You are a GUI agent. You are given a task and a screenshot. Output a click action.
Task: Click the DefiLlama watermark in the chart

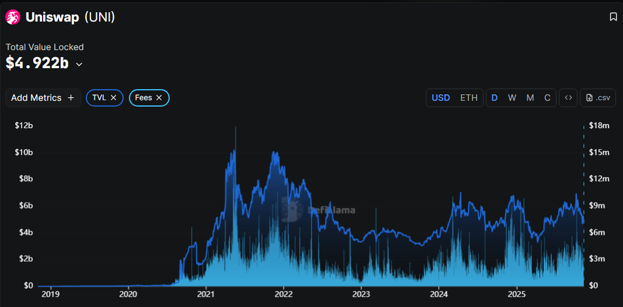tap(318, 210)
